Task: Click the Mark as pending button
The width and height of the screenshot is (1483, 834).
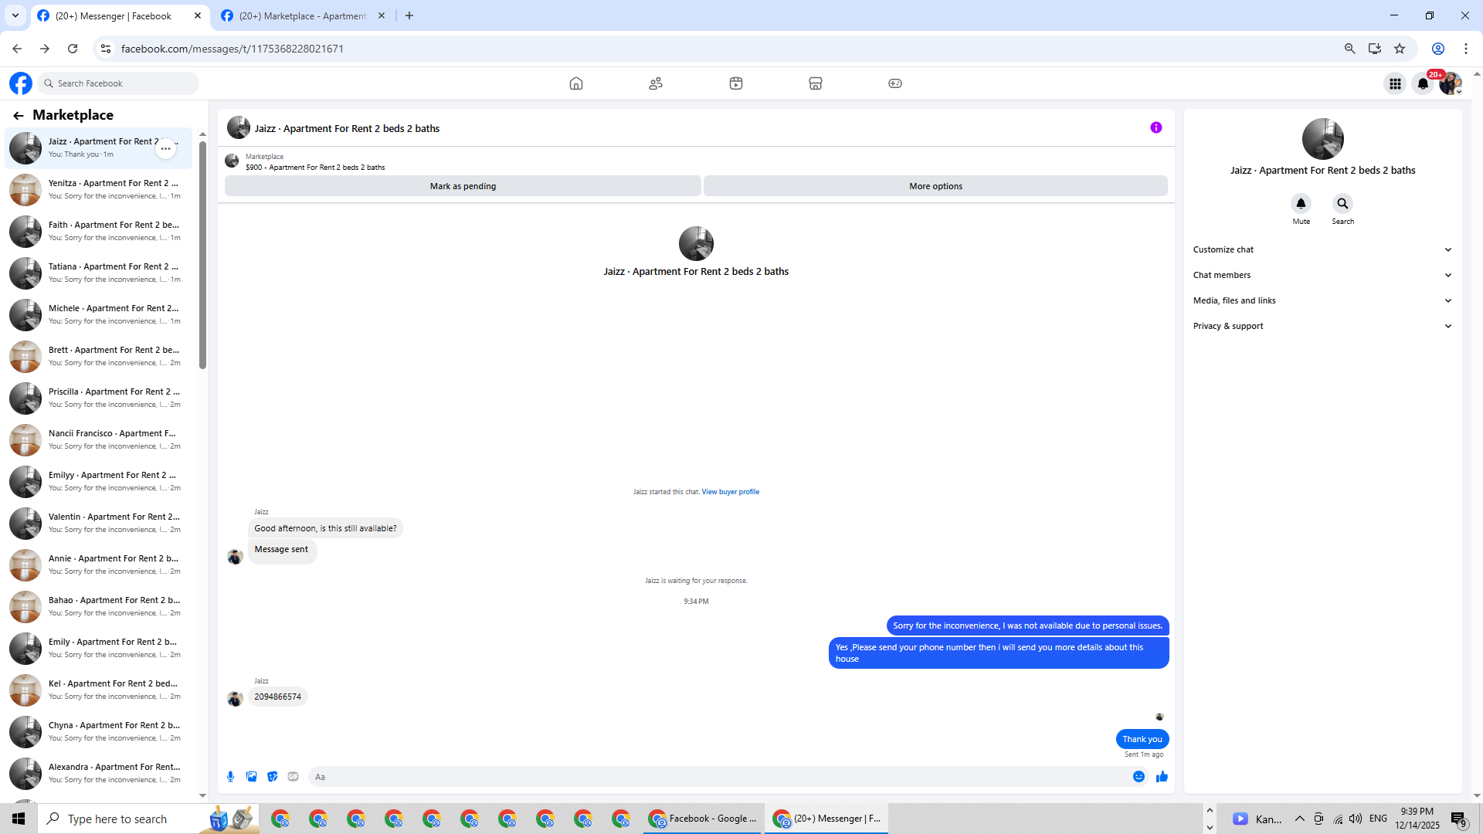Action: 463,186
